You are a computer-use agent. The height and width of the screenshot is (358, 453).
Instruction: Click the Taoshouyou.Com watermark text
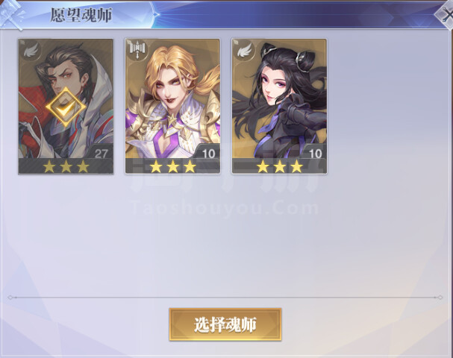pos(225,208)
